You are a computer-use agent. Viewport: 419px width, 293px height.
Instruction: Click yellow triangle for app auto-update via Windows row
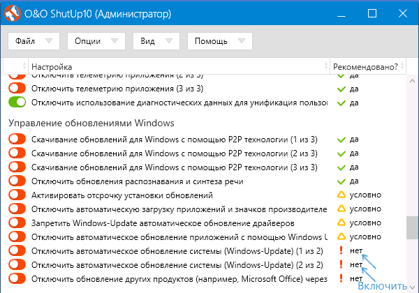click(341, 236)
